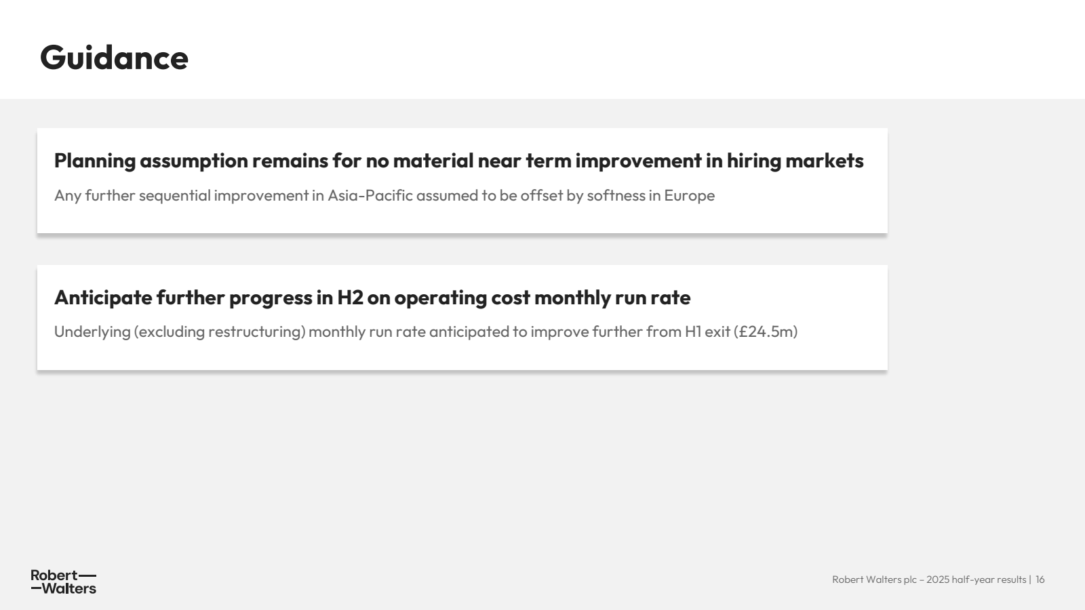The width and height of the screenshot is (1085, 610).
Task: Select the Guidance slide title
Action: 114,58
